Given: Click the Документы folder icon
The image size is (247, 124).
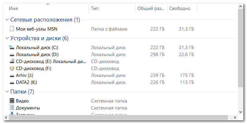Looking at the screenshot, I should coord(12,108).
